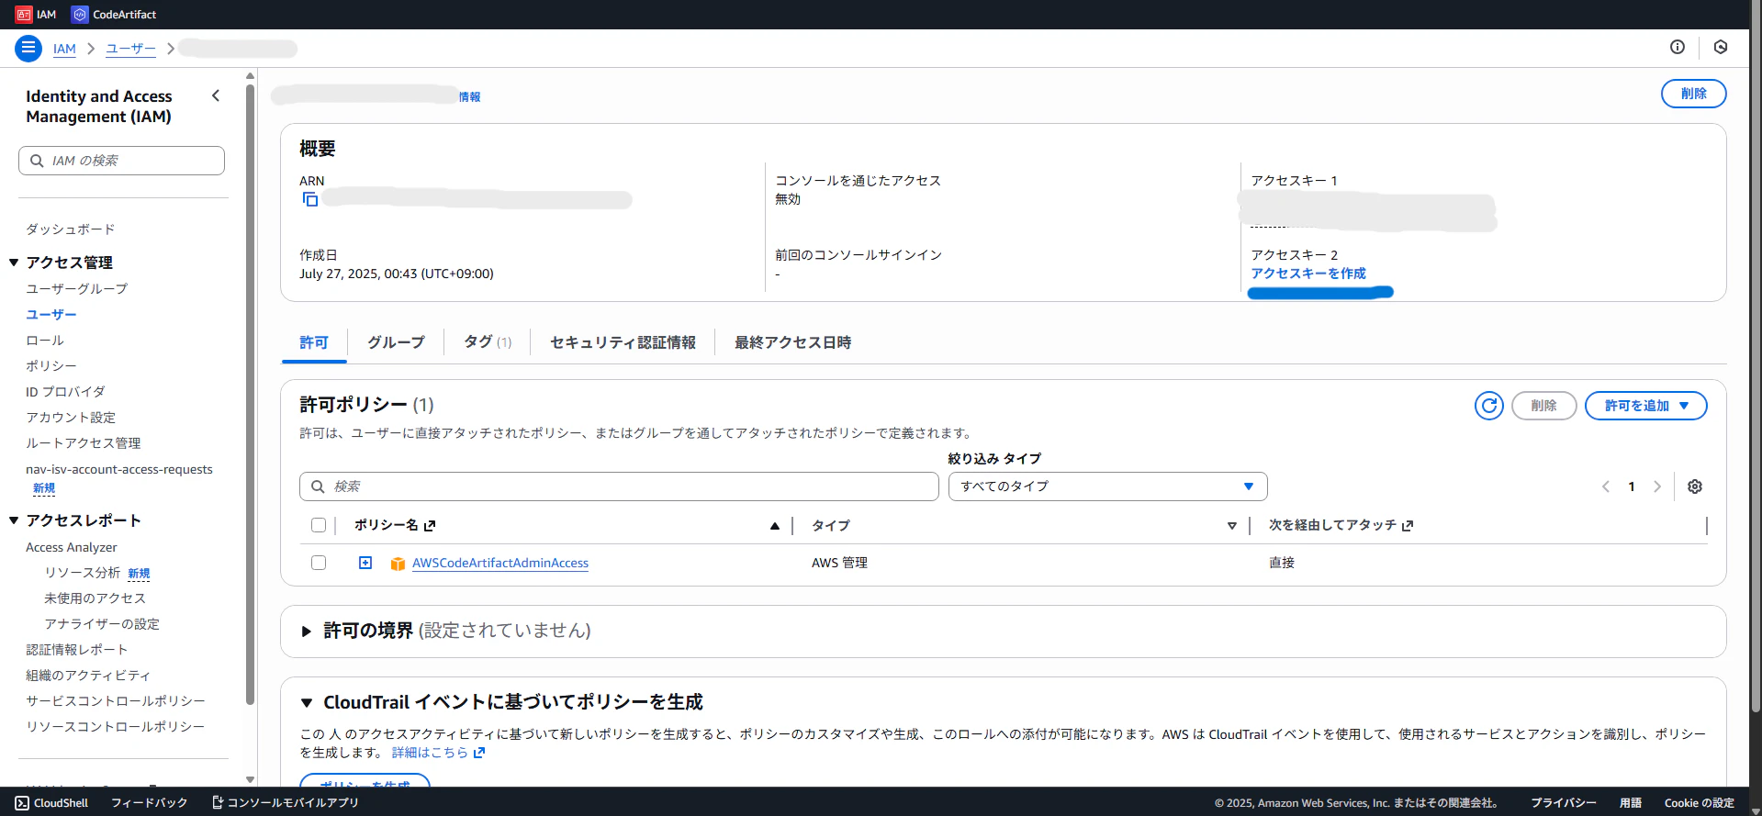This screenshot has width=1762, height=816.
Task: Go to previous policies page
Action: [x=1606, y=486]
